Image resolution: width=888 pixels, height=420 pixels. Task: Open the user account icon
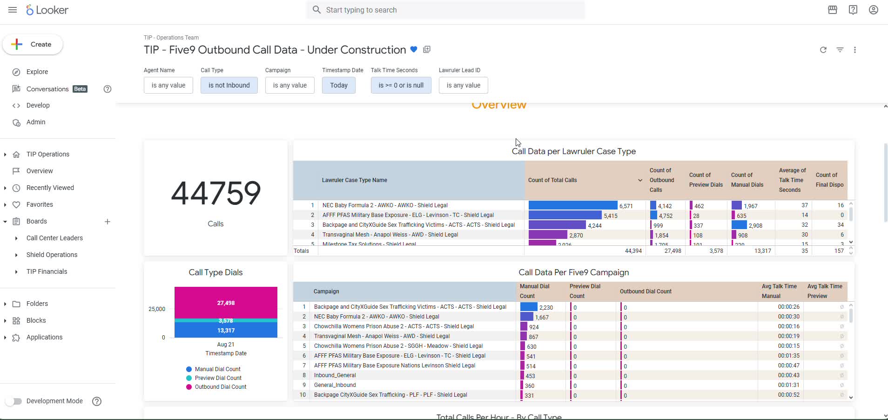tap(873, 10)
